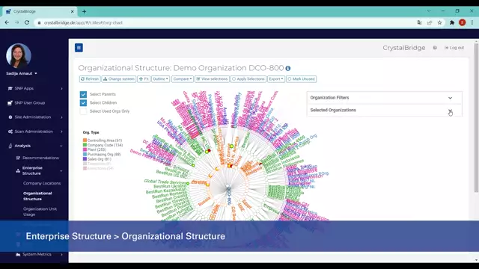This screenshot has height=269, width=479.
Task: Expand the Scan Administration menu
Action: 34,132
